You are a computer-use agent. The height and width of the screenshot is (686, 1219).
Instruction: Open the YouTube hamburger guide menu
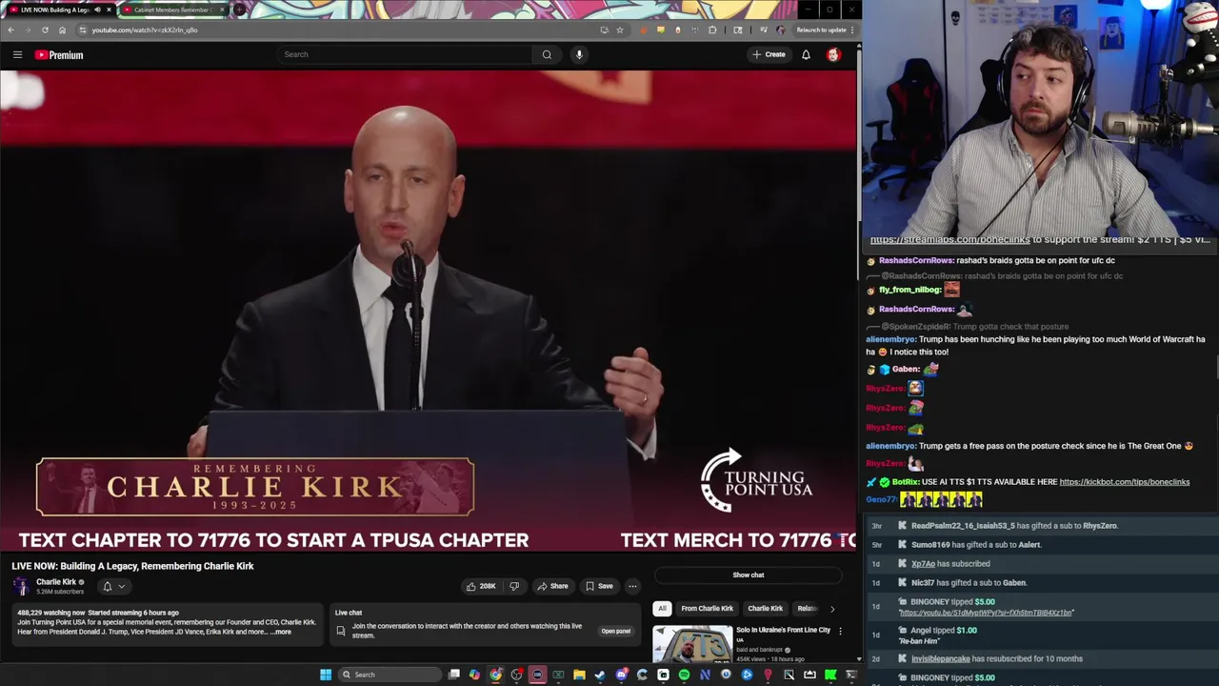click(17, 54)
